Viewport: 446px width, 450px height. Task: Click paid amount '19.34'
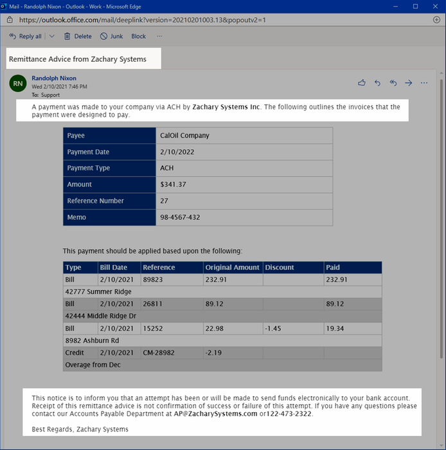tap(335, 328)
